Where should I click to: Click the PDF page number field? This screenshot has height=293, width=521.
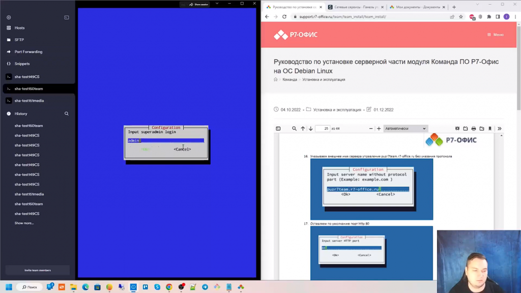pyautogui.click(x=322, y=129)
